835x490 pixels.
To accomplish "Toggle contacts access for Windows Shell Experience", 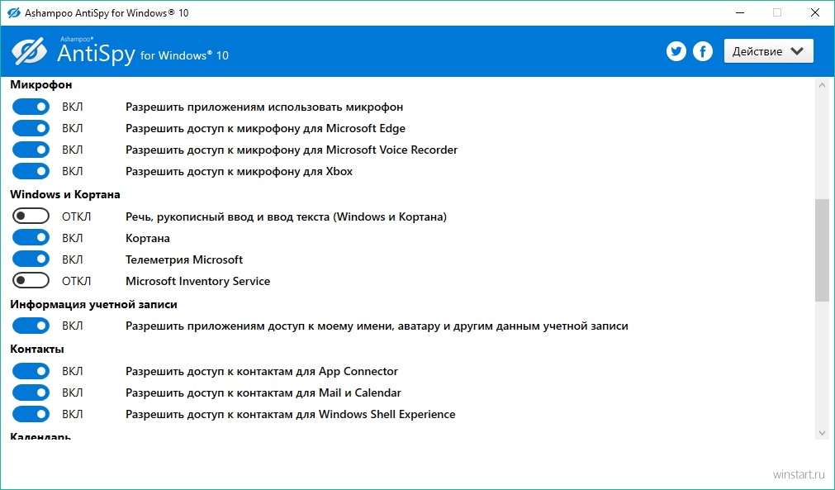I will 31,414.
